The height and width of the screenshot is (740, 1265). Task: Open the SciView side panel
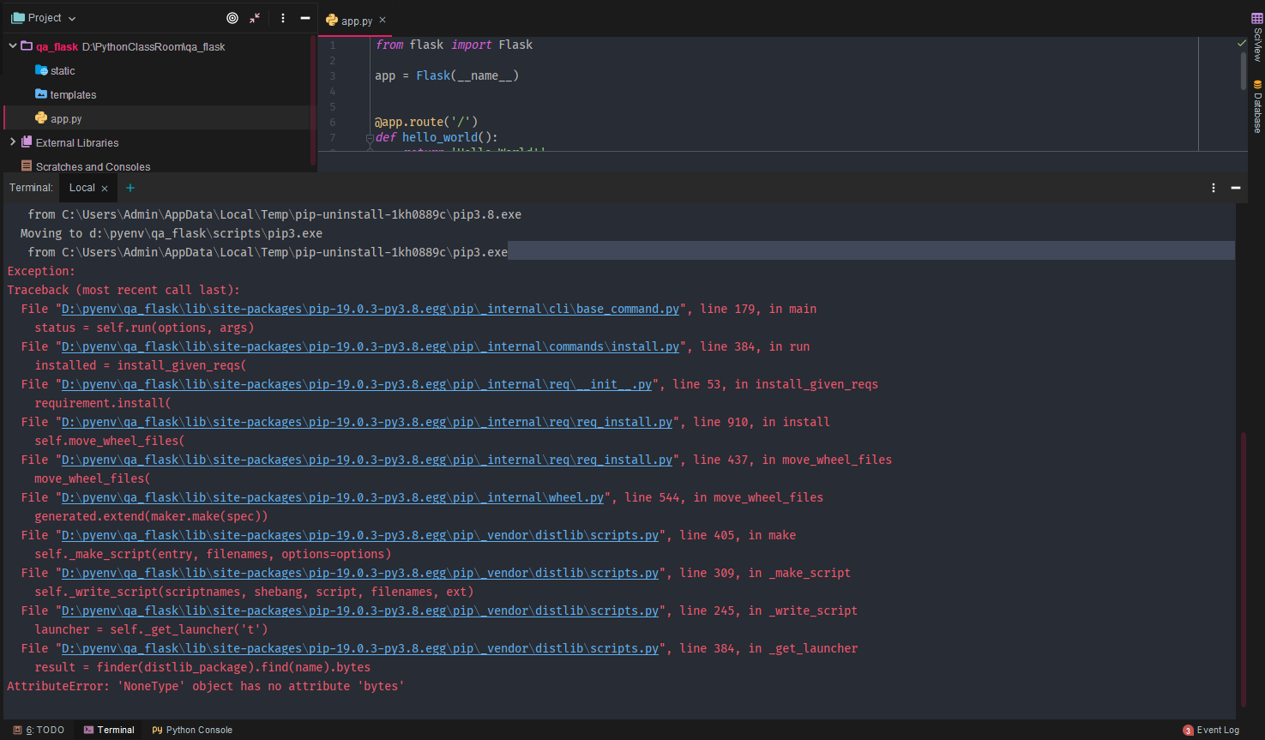pyautogui.click(x=1257, y=36)
